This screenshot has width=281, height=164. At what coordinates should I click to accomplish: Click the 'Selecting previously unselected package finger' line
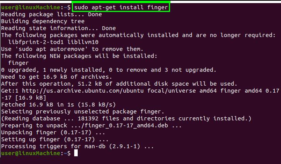(x=83, y=112)
